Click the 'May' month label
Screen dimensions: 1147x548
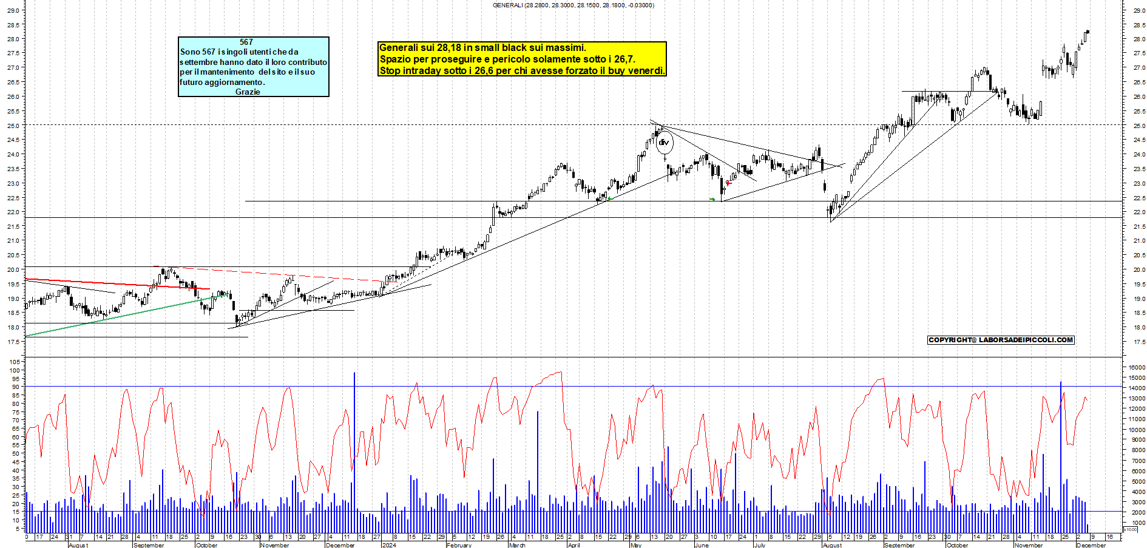pyautogui.click(x=636, y=545)
